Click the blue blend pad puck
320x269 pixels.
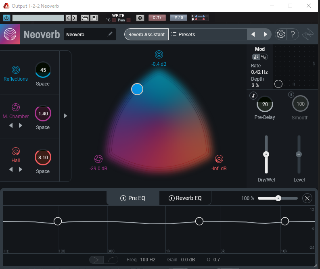(x=137, y=89)
